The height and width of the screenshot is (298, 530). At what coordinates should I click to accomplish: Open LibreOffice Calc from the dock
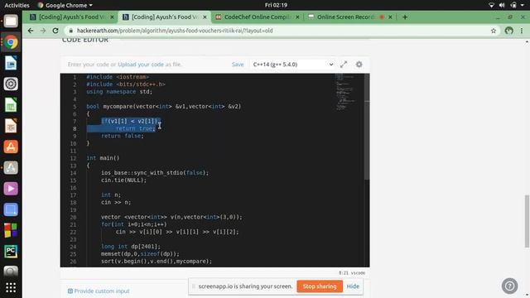coord(11,105)
